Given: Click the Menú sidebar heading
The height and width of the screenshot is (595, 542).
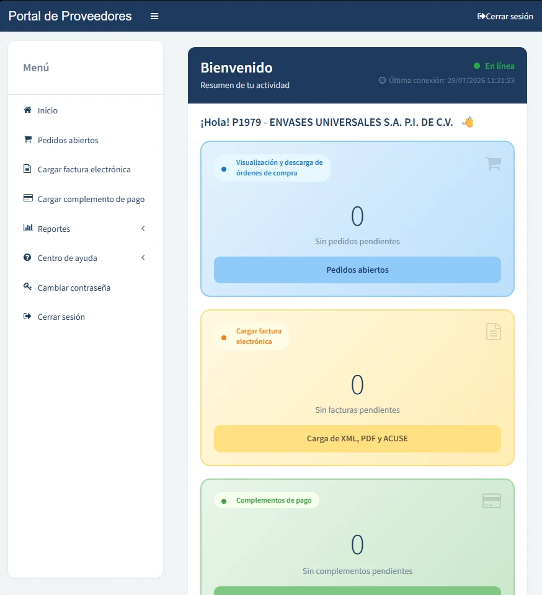Looking at the screenshot, I should click(36, 68).
